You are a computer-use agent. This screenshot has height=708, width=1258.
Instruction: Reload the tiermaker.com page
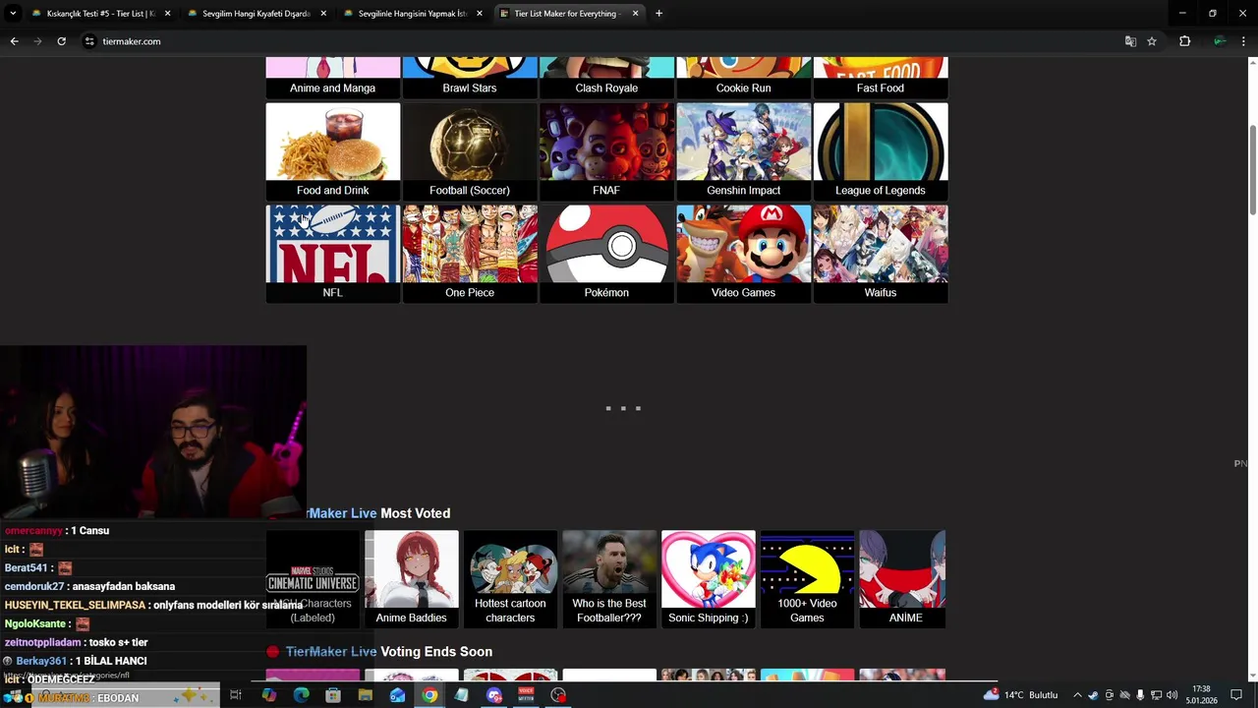click(61, 41)
